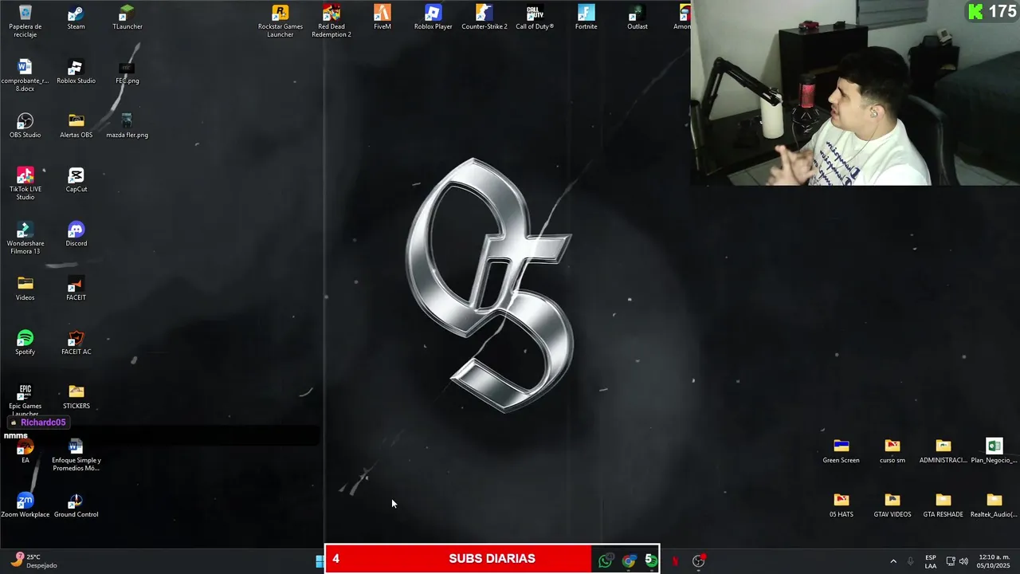Select the GTAV VIDEOS folder
This screenshot has width=1020, height=574.
click(x=892, y=505)
